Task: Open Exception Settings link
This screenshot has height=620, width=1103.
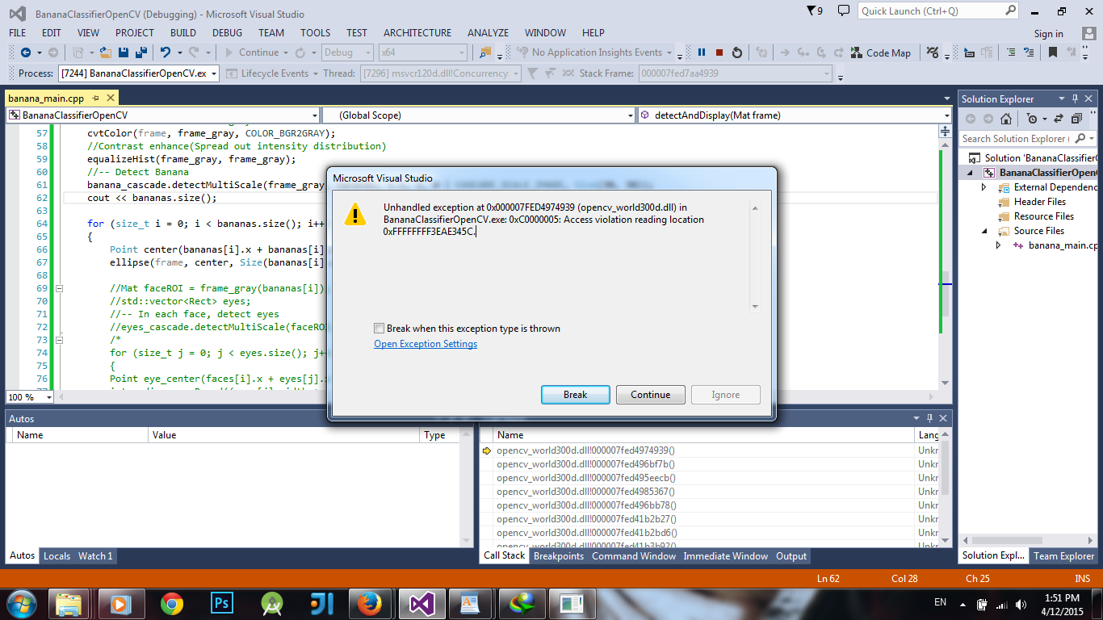Action: 426,344
